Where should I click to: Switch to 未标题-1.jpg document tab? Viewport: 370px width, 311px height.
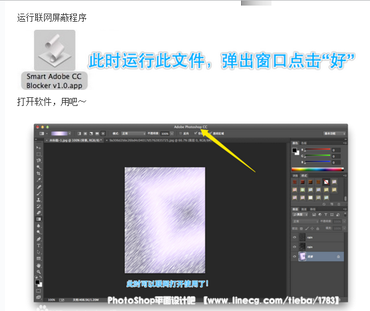point(74,140)
